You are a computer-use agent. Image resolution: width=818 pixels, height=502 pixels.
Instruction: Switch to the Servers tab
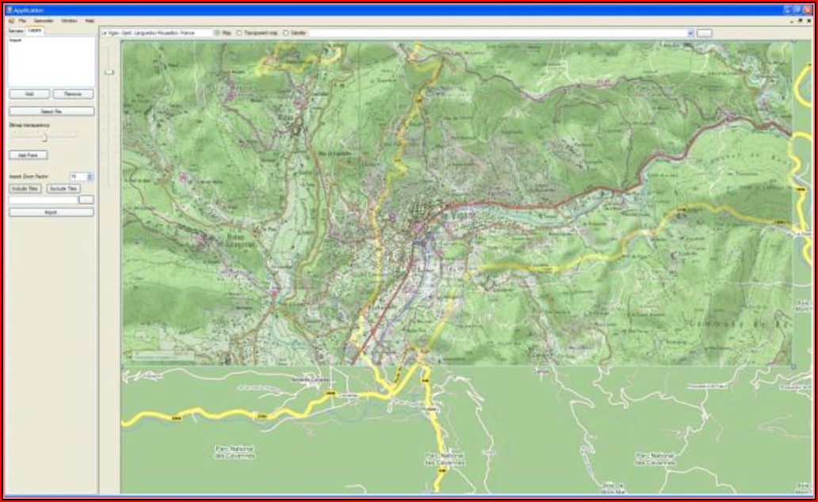click(x=15, y=30)
